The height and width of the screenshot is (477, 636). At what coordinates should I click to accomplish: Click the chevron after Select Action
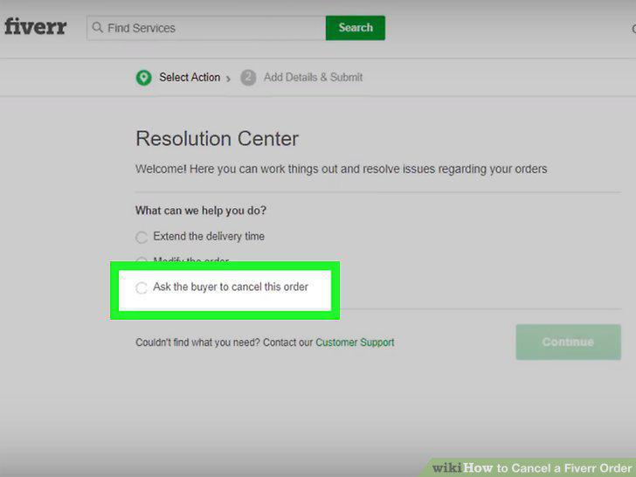pyautogui.click(x=228, y=79)
